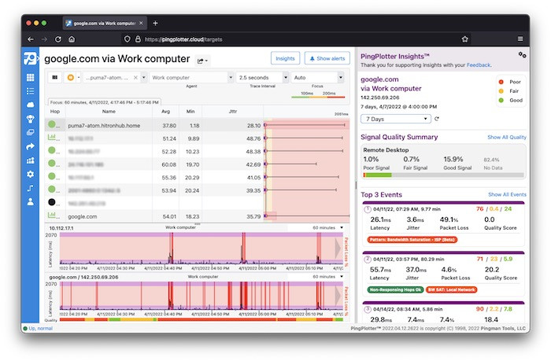Click the Non-Responsing Hops Ok tag
551x361 pixels.
pyautogui.click(x=395, y=289)
